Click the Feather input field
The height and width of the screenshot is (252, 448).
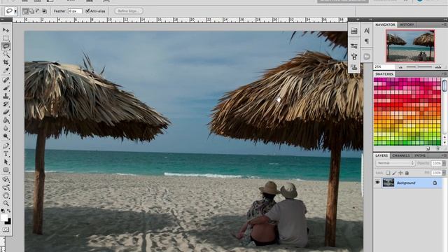tap(75, 11)
